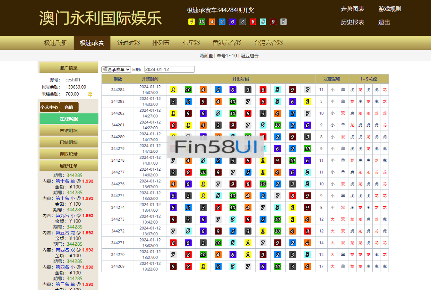Switch to the 极速飞艇 tab

coord(56,43)
